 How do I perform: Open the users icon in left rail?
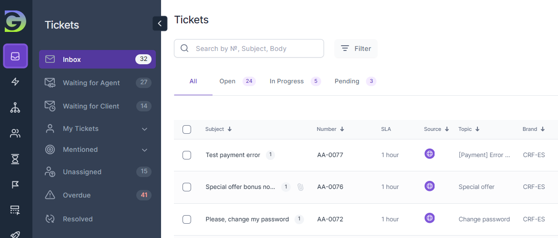pos(15,134)
